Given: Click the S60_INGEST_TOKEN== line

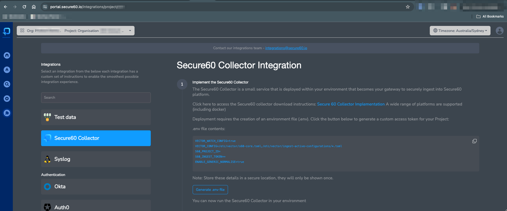Looking at the screenshot, I should point(210,157).
